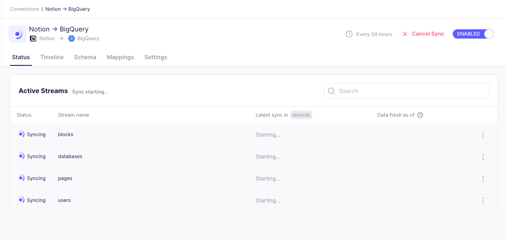
Task: Open the Settings tab
Action: [156, 57]
